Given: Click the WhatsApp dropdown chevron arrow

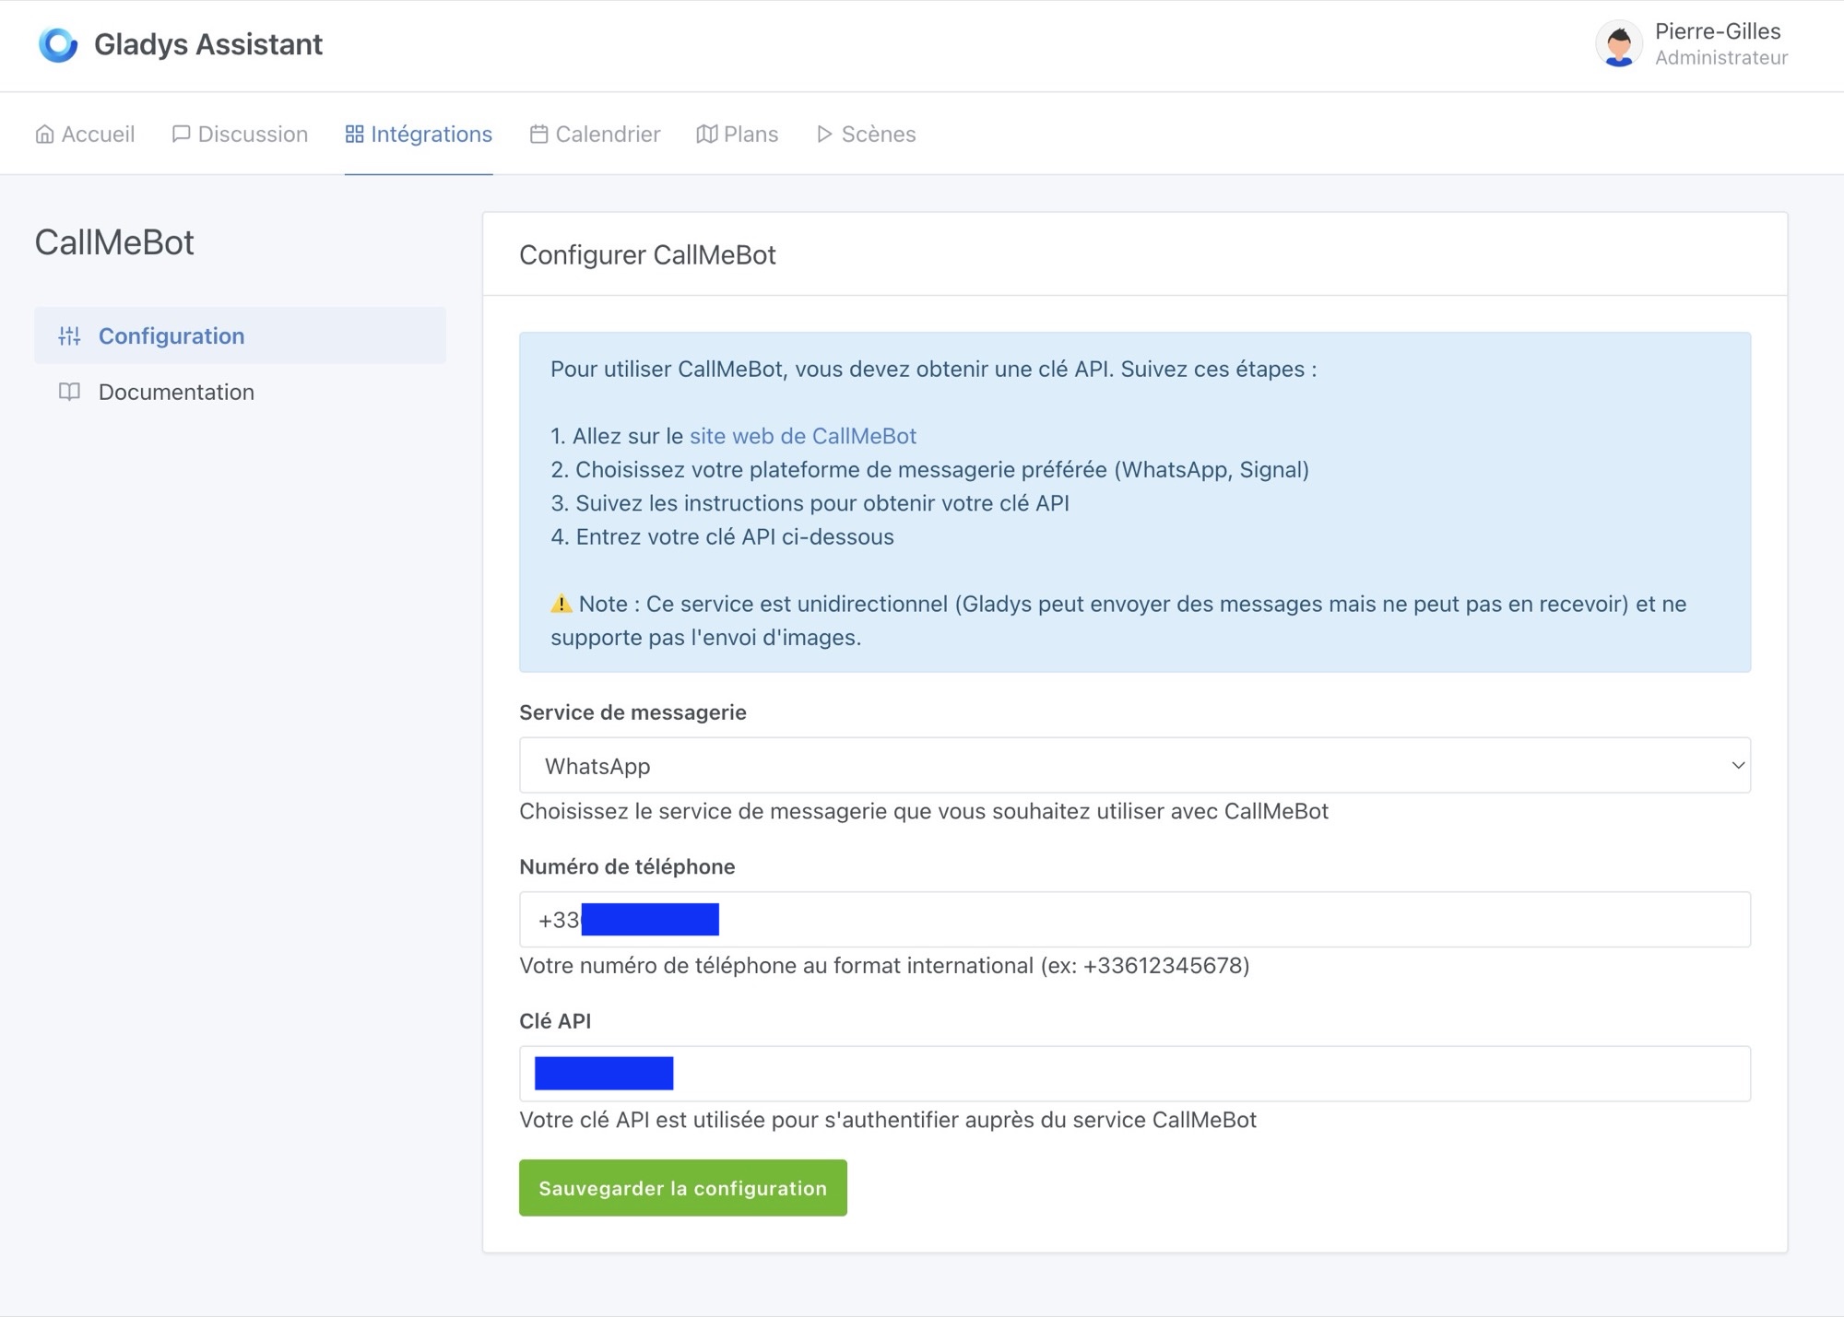Looking at the screenshot, I should [x=1737, y=765].
